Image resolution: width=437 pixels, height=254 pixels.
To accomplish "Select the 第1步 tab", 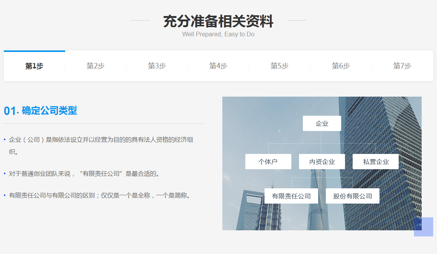I will (34, 66).
